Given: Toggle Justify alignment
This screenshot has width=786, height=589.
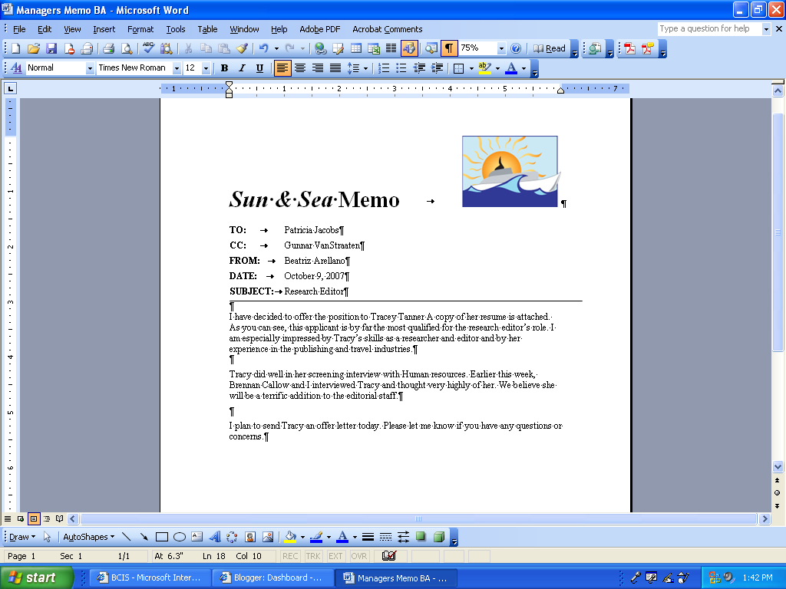Looking at the screenshot, I should click(335, 68).
